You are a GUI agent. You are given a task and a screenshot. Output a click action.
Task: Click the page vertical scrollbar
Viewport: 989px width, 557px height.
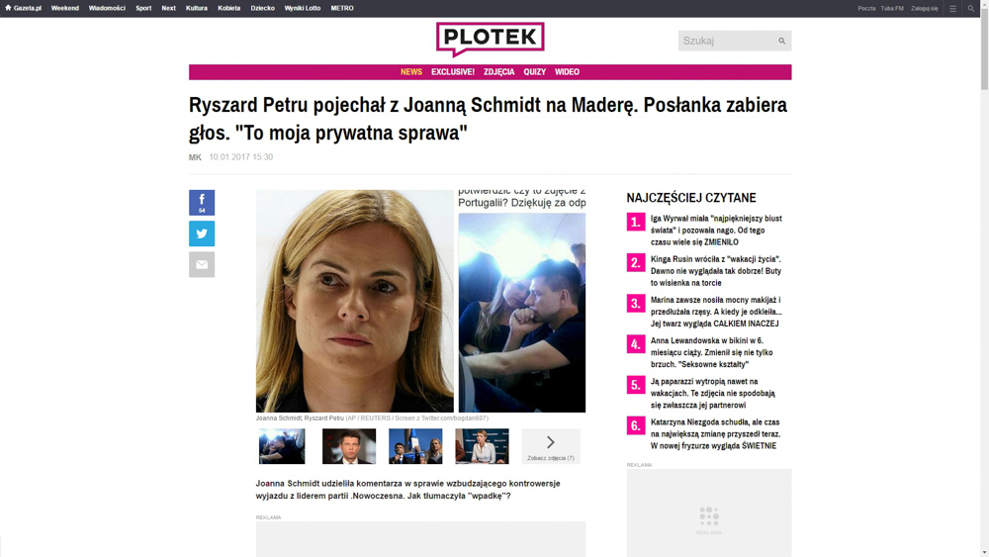pyautogui.click(x=984, y=278)
